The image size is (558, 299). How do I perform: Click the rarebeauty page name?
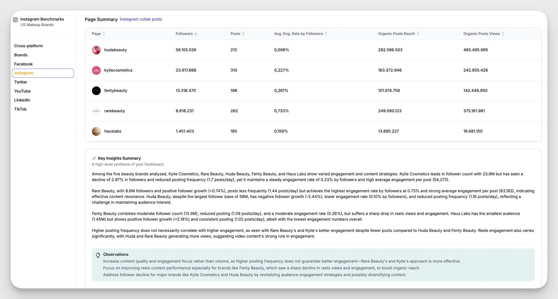[114, 111]
